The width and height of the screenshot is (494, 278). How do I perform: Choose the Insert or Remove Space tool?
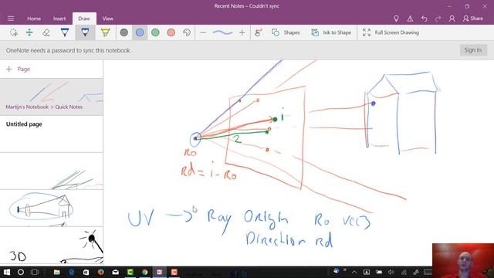tap(29, 32)
